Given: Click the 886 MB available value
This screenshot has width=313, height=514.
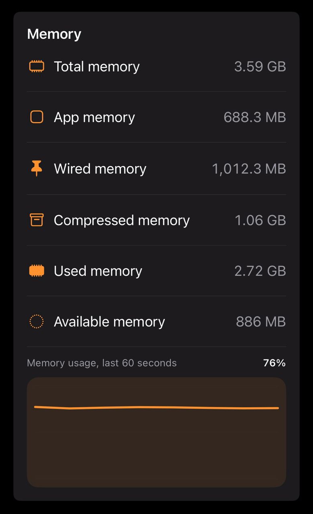Looking at the screenshot, I should point(261,322).
